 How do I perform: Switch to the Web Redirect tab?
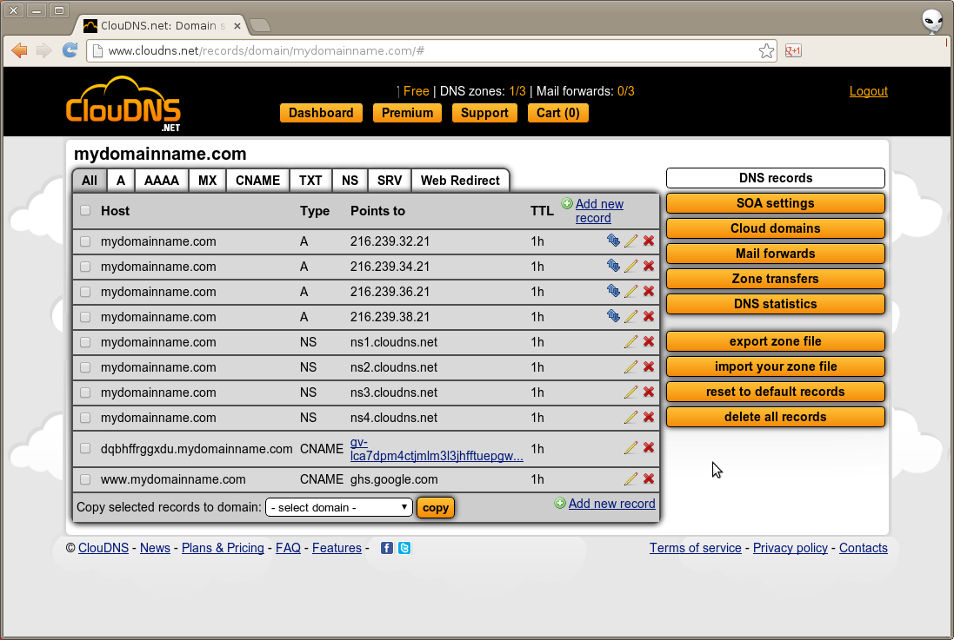(460, 181)
